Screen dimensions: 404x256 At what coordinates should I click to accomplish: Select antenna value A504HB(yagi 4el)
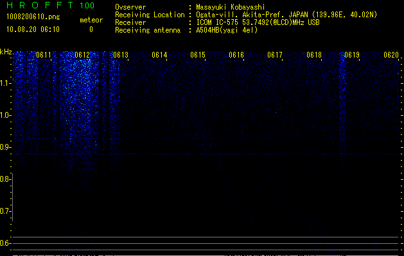(x=227, y=30)
